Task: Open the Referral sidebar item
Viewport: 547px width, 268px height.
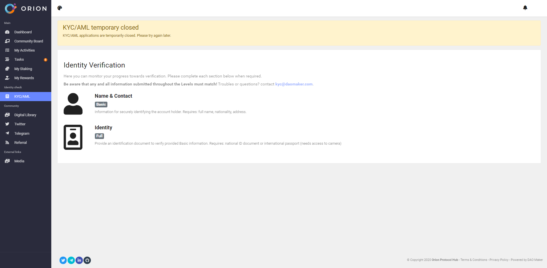Action: (21, 143)
